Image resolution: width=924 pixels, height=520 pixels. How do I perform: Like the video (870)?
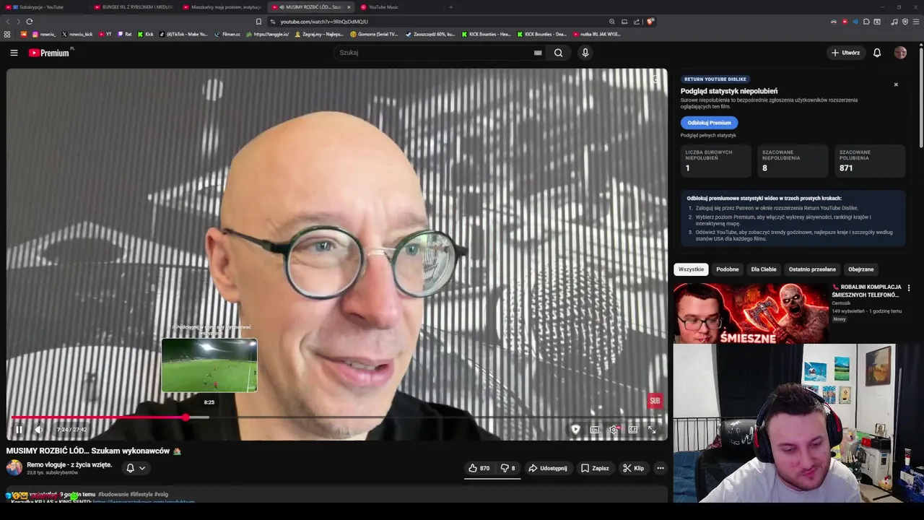tap(479, 468)
